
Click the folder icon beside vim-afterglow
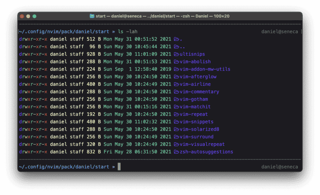176,77
